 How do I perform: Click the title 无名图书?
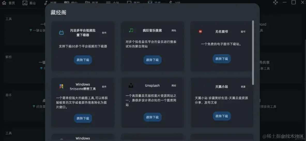221,32
